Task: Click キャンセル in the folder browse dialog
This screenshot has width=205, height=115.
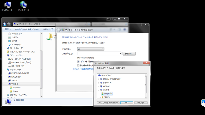Action: (x=141, y=103)
